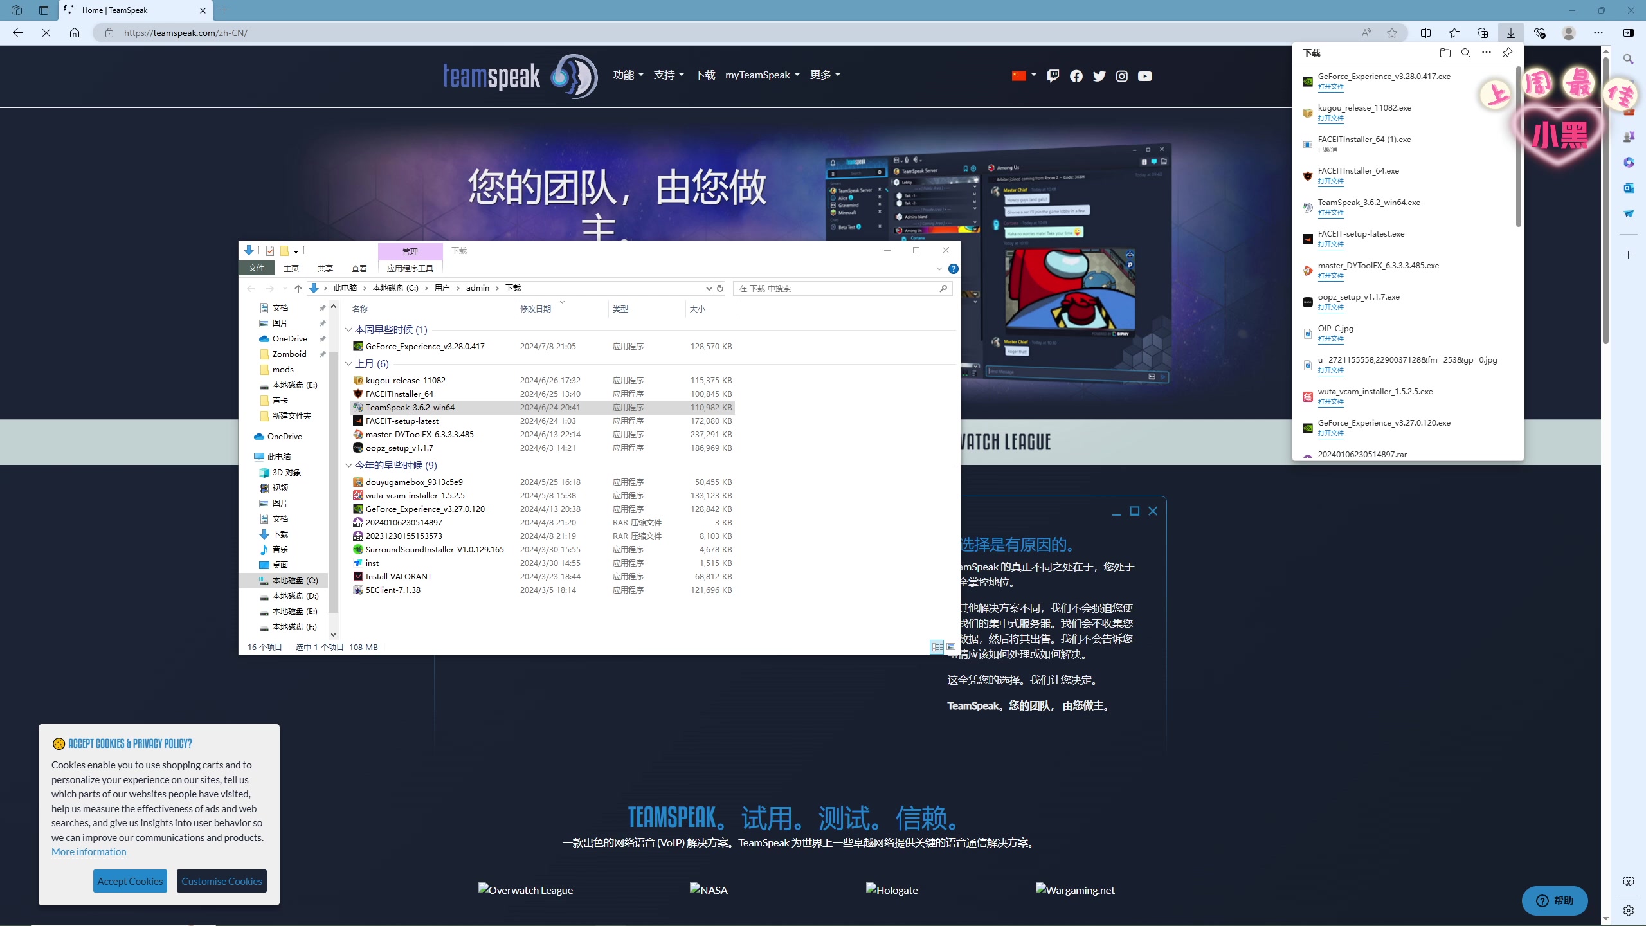Image resolution: width=1646 pixels, height=926 pixels.
Task: Pin the downloads panel
Action: pos(1507,53)
